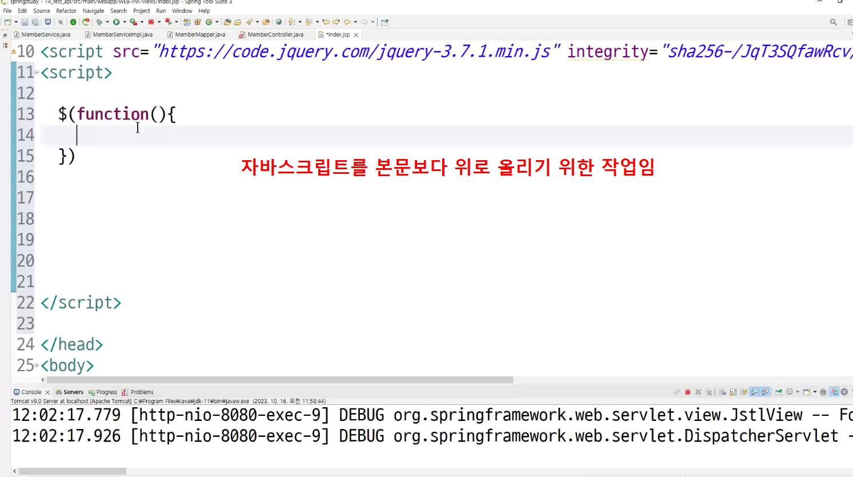Collapse the body block at line 25
The height and width of the screenshot is (477, 853).
(x=37, y=365)
